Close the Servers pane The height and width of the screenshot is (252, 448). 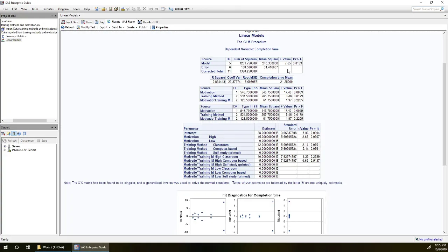coord(55,127)
